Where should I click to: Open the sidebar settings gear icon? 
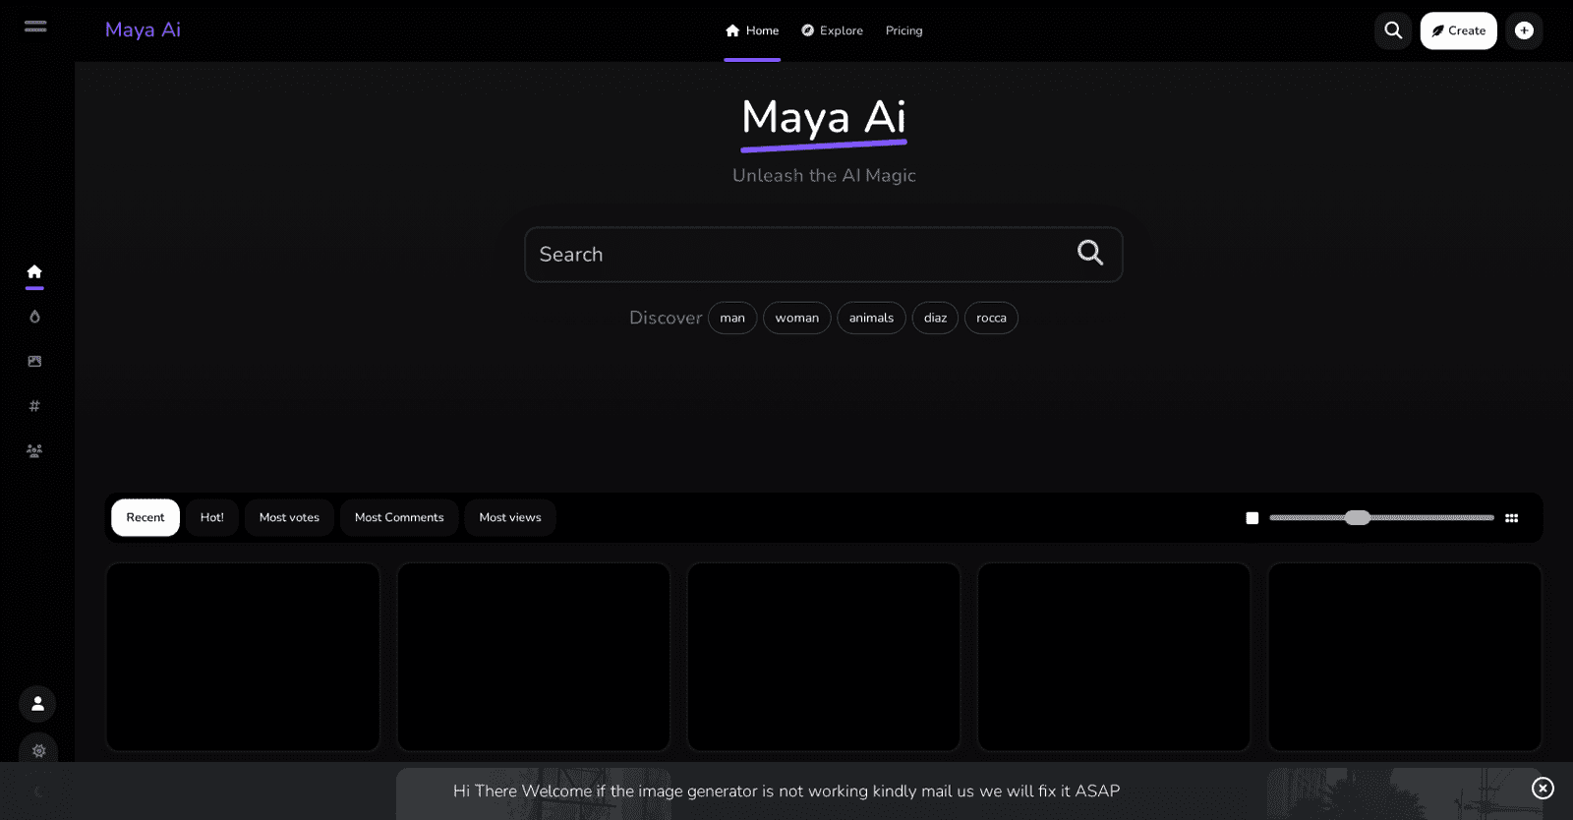(x=38, y=751)
